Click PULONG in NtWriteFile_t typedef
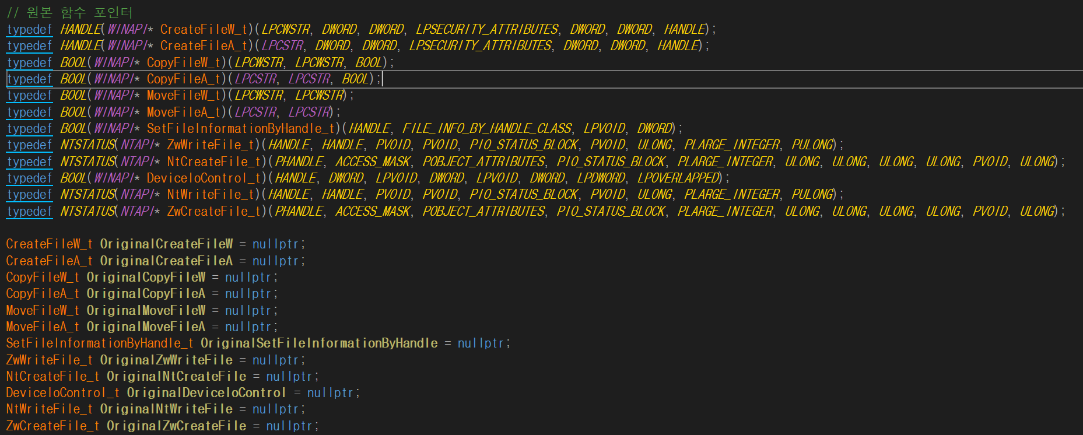Screen dimensions: 1083x435 (x=813, y=194)
